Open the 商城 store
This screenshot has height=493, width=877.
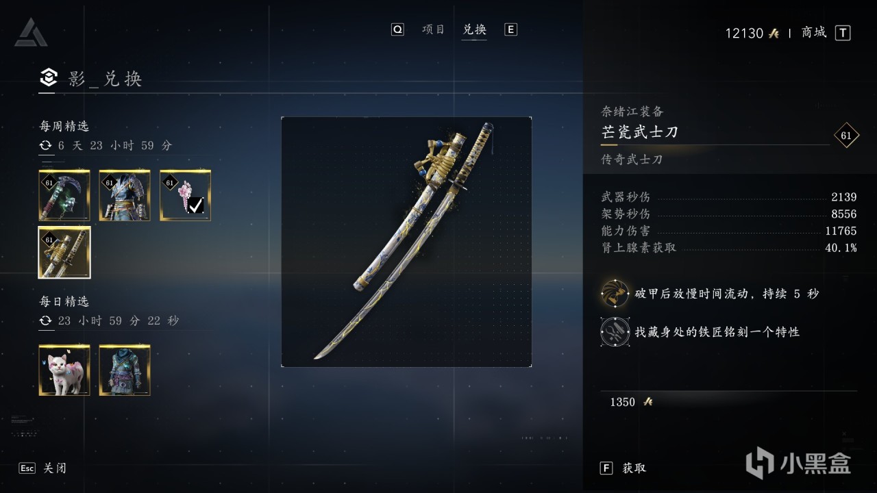pyautogui.click(x=814, y=32)
